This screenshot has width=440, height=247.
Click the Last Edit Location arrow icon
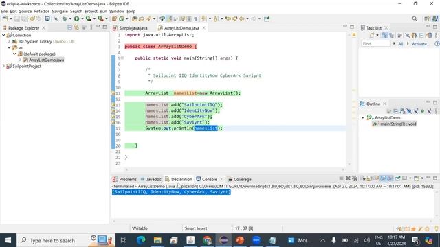228,19
